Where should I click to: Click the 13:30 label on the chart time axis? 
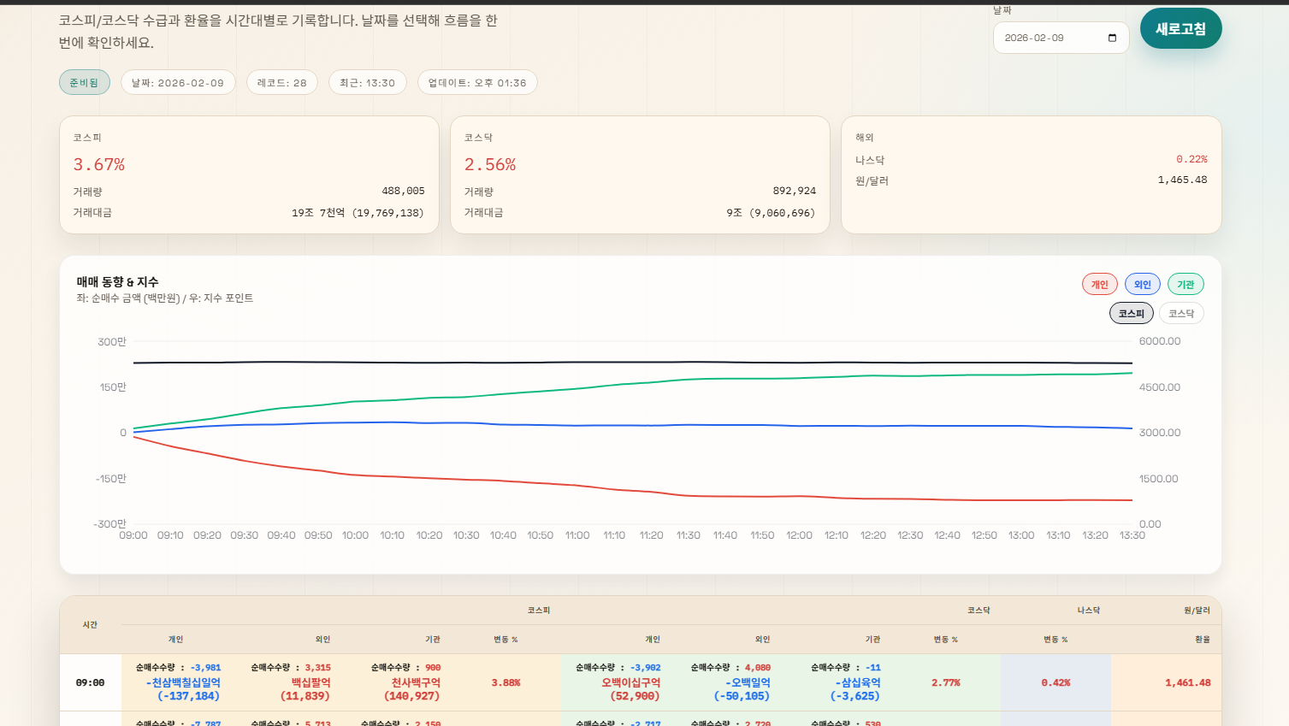[x=1132, y=535]
